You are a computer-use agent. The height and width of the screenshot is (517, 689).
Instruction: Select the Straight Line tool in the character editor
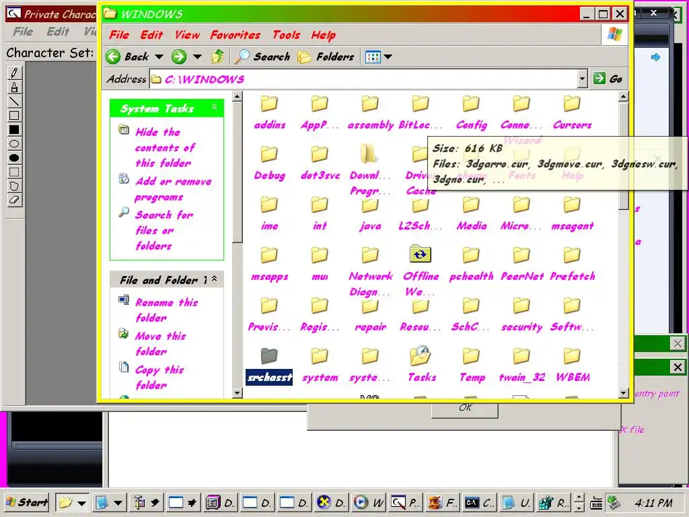[14, 101]
